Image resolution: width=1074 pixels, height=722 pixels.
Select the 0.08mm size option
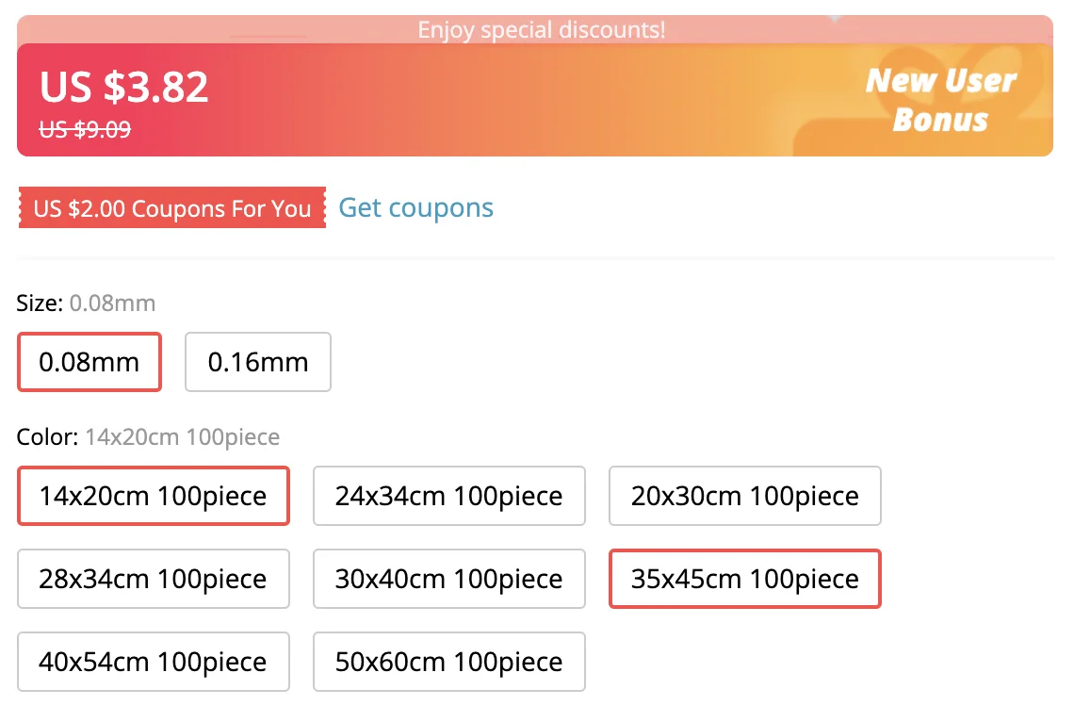pyautogui.click(x=89, y=362)
